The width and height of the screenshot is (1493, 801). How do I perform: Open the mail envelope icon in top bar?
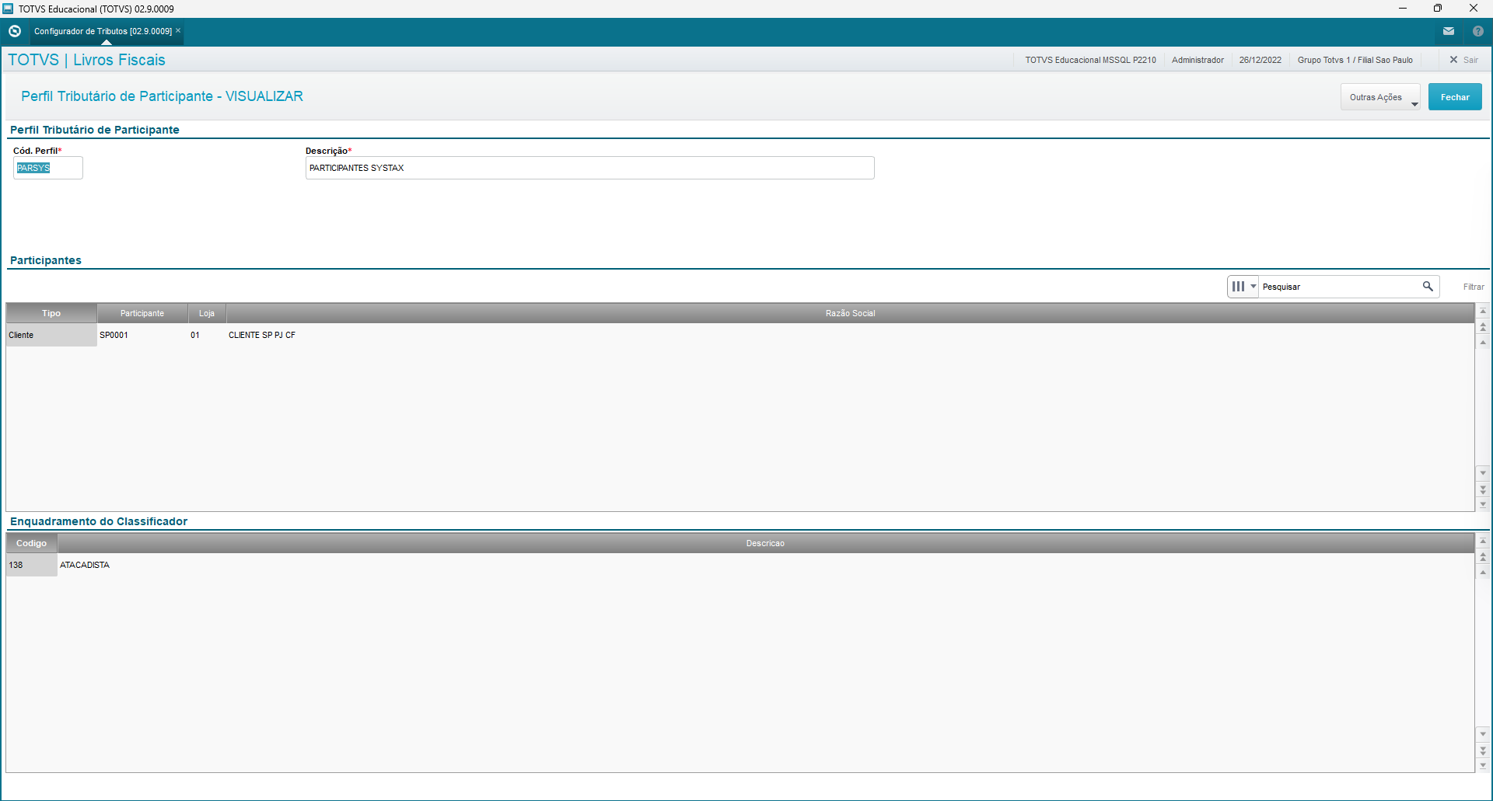coord(1449,31)
